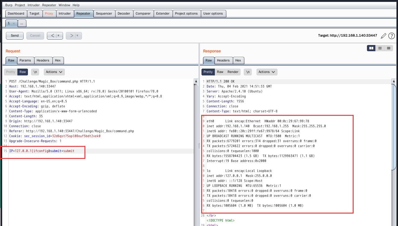Switch request view to Pretty

click(11, 72)
